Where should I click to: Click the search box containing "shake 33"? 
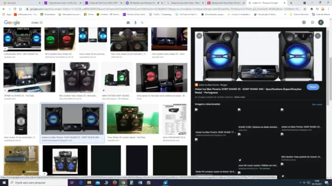[77, 23]
